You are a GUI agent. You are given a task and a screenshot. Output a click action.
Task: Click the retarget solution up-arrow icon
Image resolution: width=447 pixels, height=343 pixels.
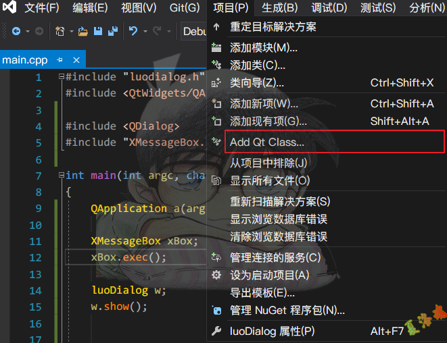[216, 27]
